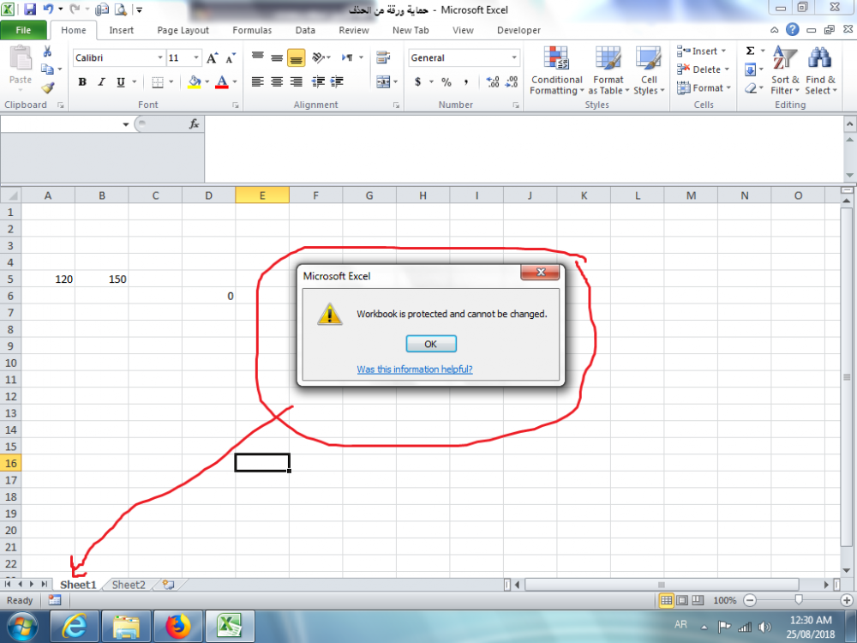
Task: Apply Comma Style format
Action: click(x=466, y=82)
